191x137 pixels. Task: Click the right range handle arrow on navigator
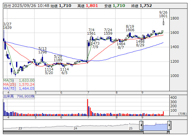pos(169,125)
